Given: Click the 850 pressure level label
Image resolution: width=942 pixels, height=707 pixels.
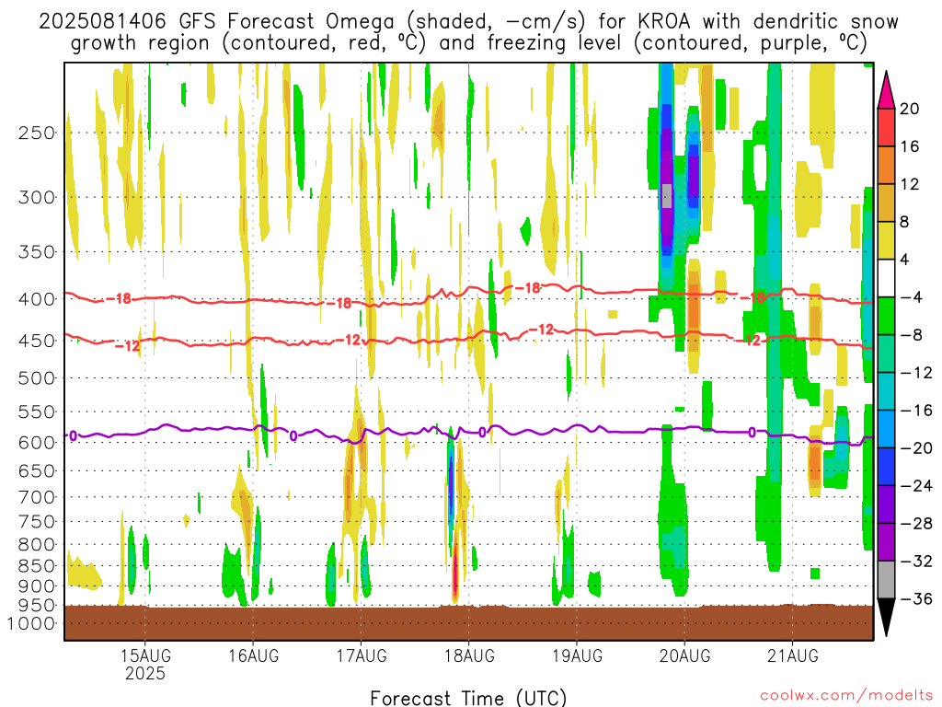Looking at the screenshot, I should coord(37,566).
